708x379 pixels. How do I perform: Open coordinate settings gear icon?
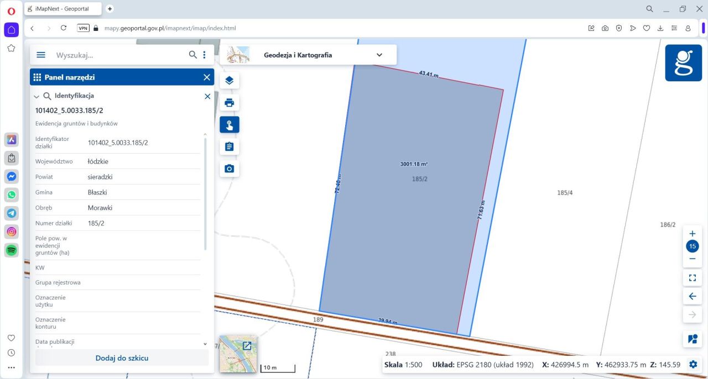coord(693,365)
